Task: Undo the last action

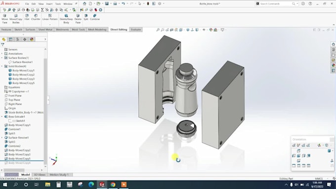Action: pyautogui.click(x=123, y=3)
